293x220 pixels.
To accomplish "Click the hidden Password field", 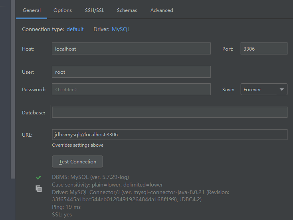I will [x=131, y=89].
